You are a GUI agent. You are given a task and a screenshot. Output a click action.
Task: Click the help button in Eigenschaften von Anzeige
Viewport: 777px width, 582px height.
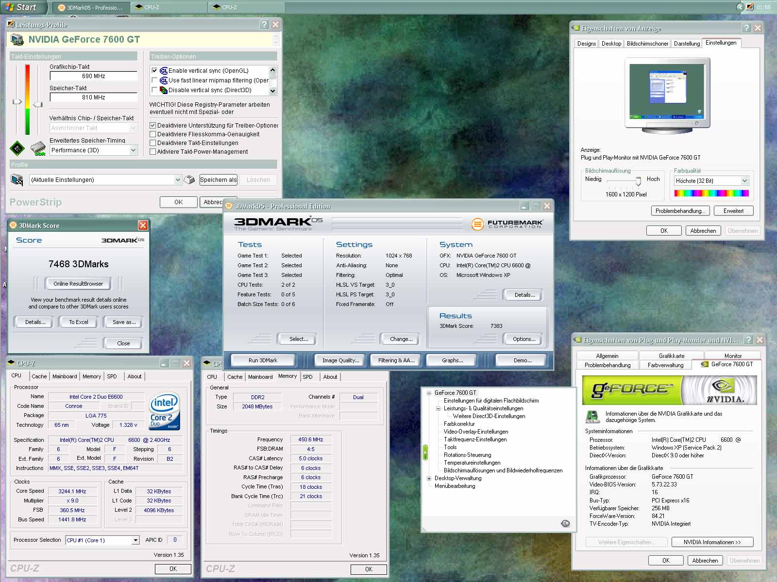[747, 28]
